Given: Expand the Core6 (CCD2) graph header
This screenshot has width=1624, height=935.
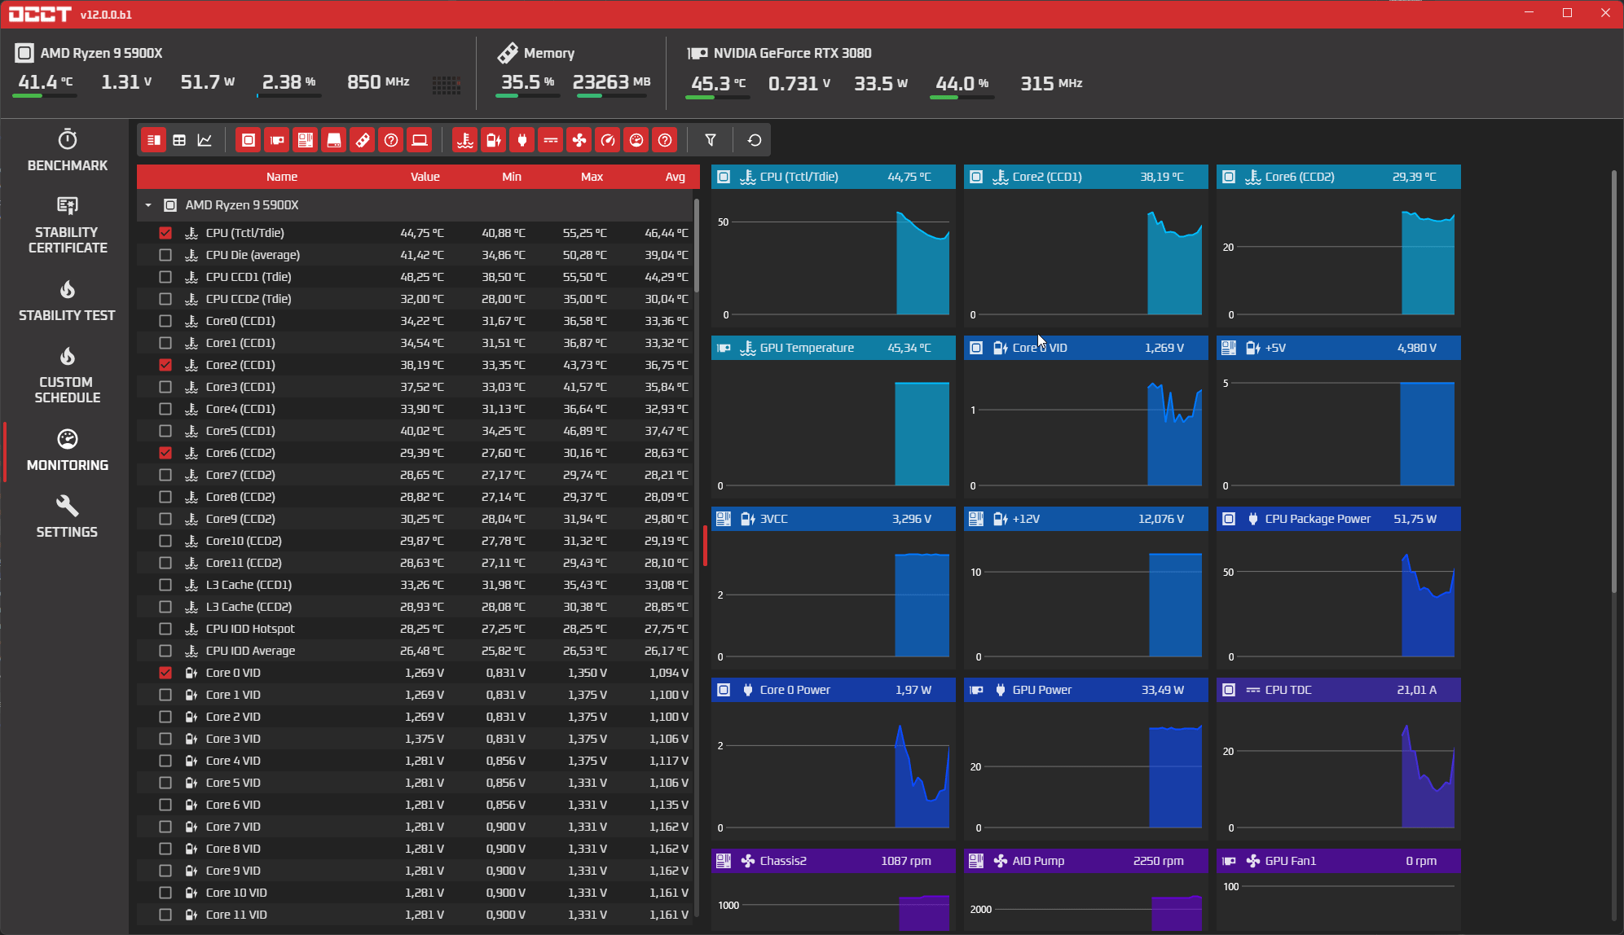Looking at the screenshot, I should (x=1337, y=176).
